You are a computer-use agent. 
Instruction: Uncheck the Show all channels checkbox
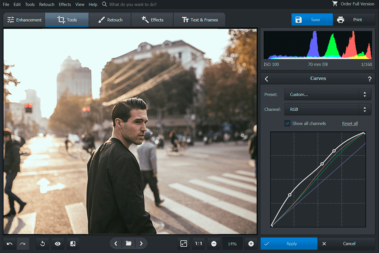point(287,123)
